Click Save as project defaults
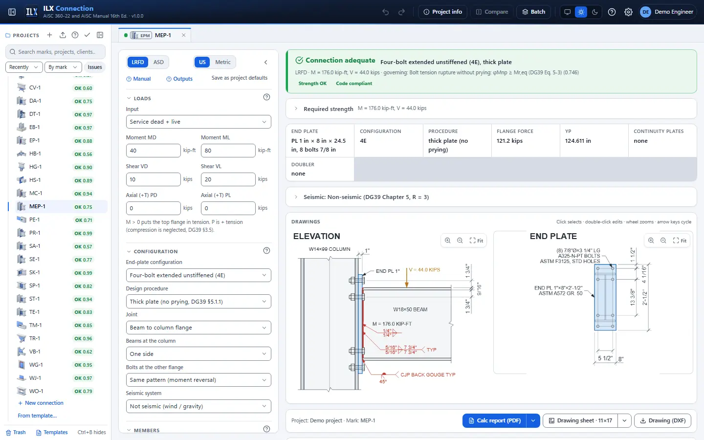704x440 pixels. 240,78
